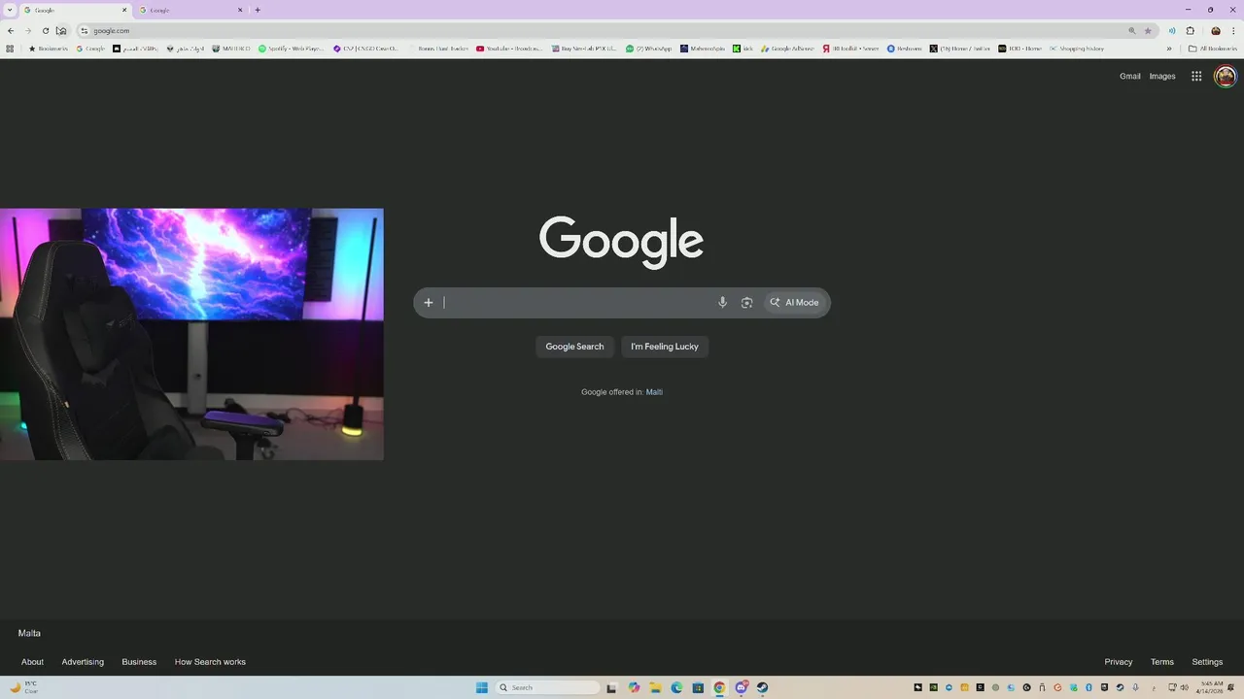Click the media control icon in toolbar

1172,31
